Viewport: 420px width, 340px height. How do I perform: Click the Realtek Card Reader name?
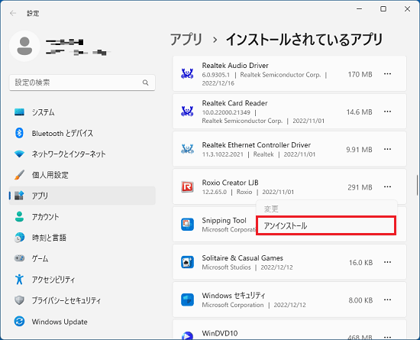[234, 103]
